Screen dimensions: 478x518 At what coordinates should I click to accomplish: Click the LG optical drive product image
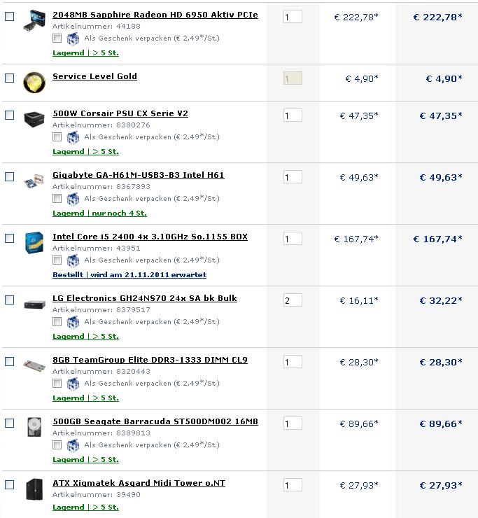pos(34,304)
